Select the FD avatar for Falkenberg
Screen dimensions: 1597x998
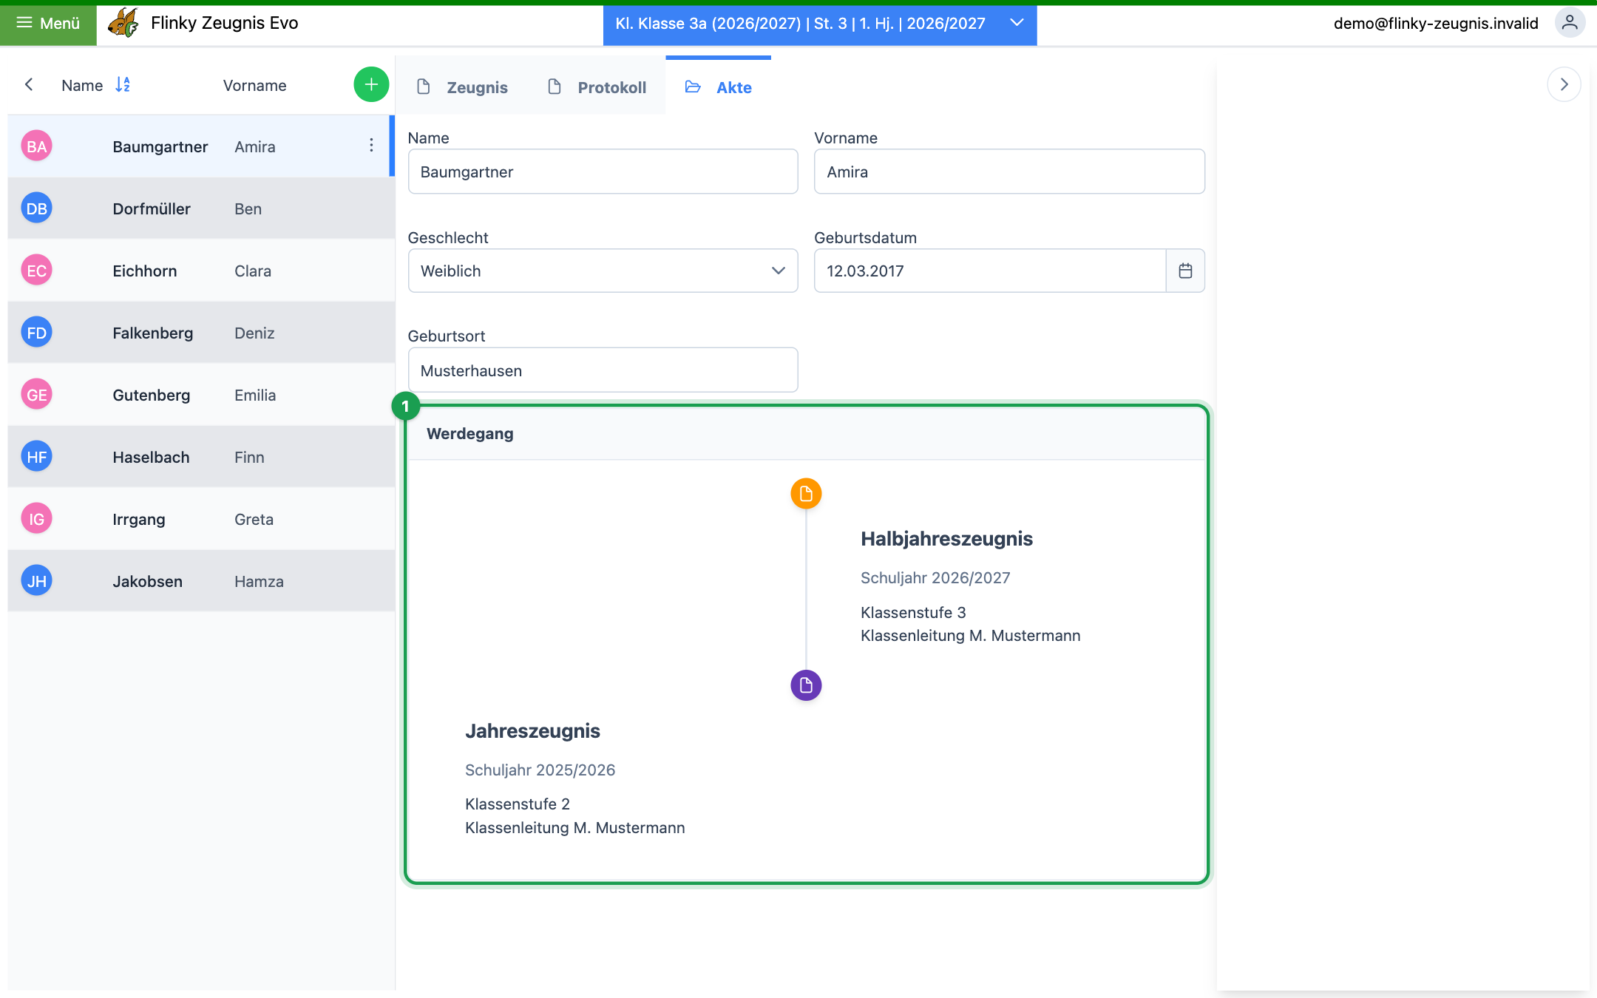(x=36, y=333)
